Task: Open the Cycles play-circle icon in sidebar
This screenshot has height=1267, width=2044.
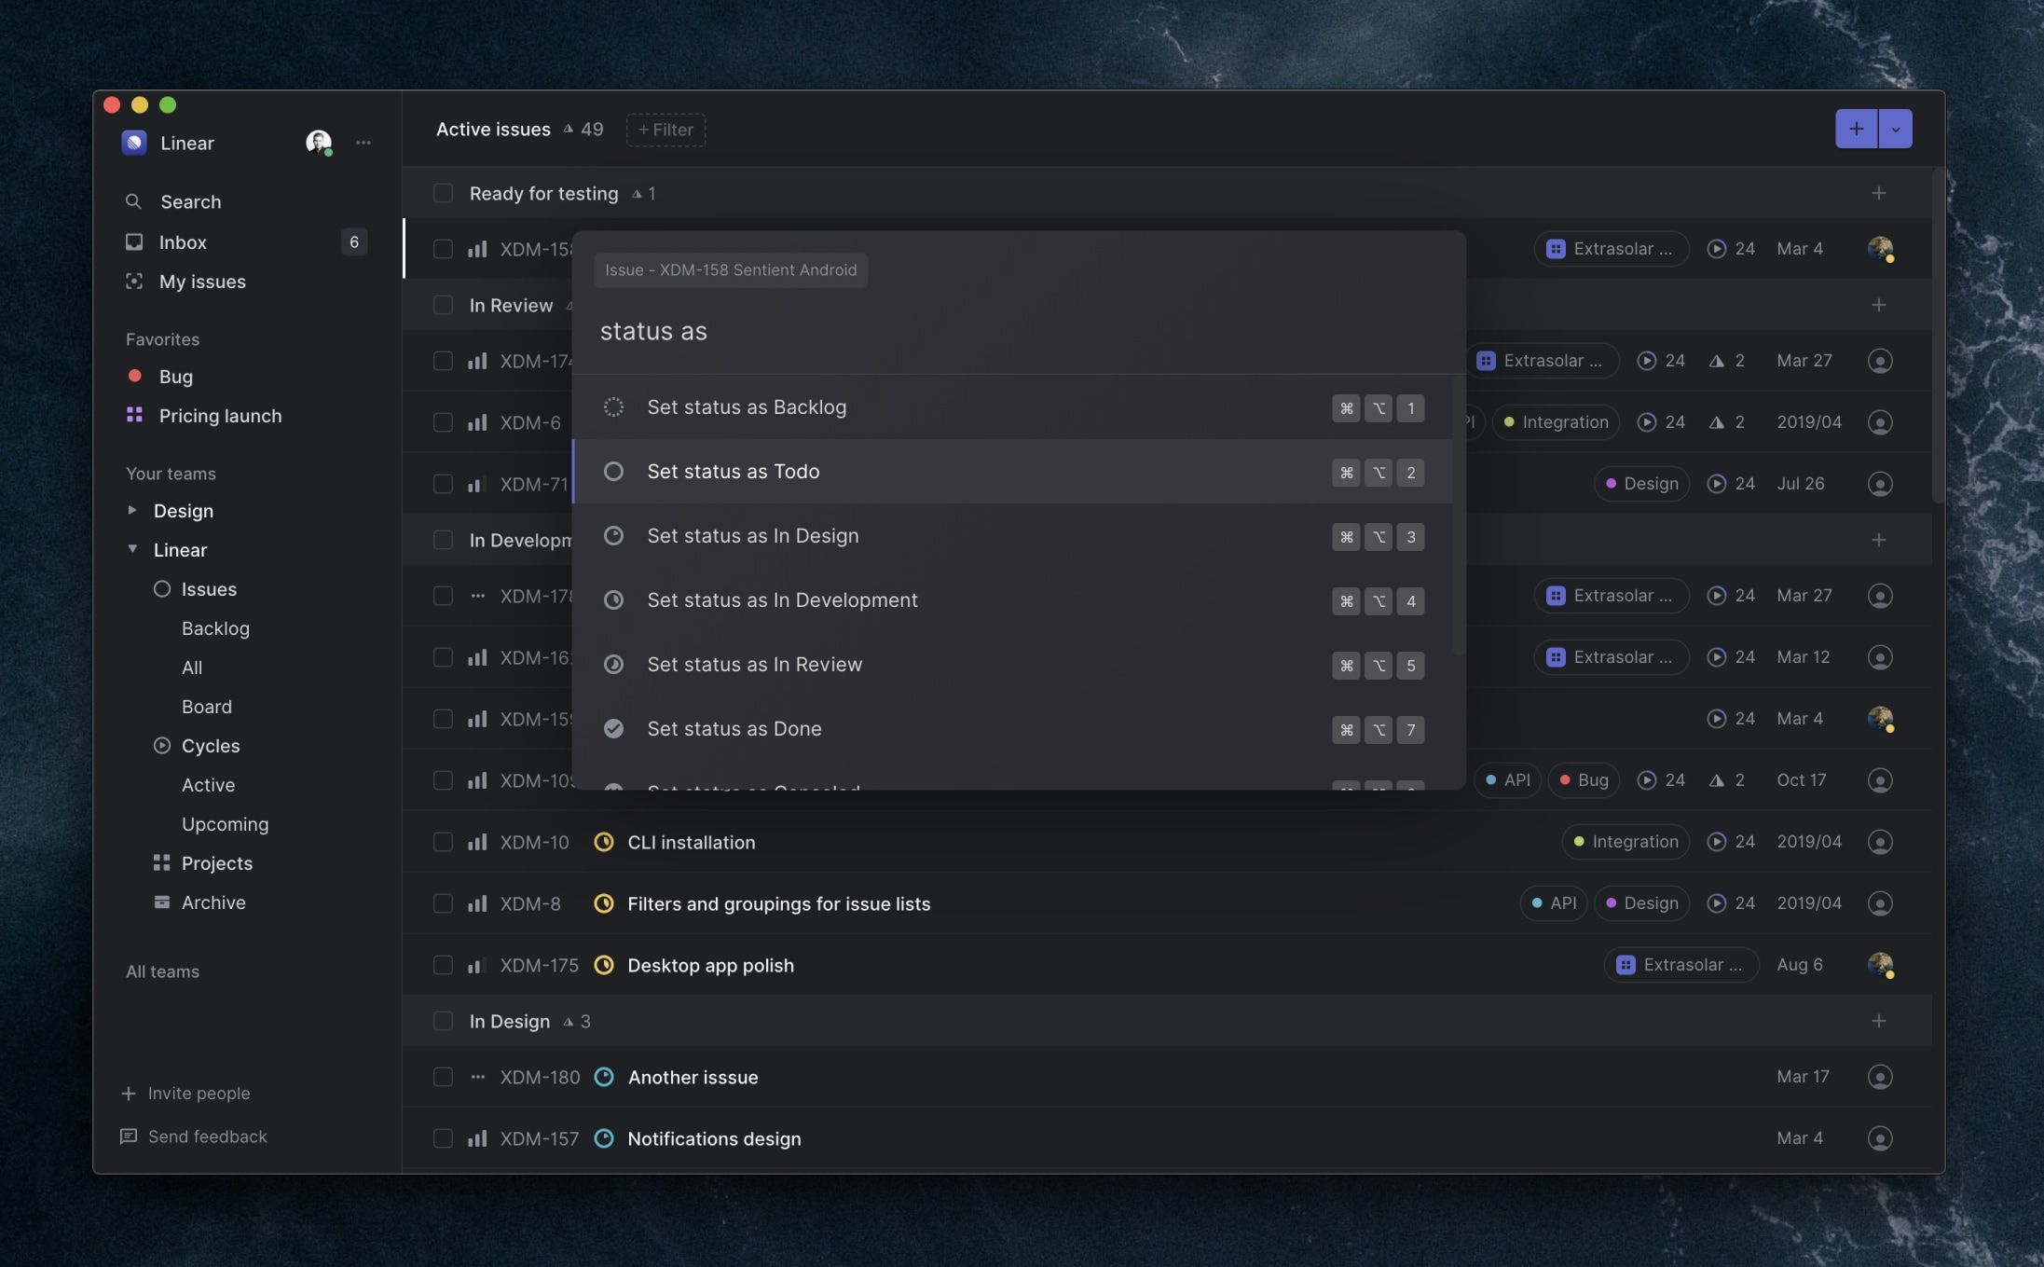Action: tap(161, 746)
